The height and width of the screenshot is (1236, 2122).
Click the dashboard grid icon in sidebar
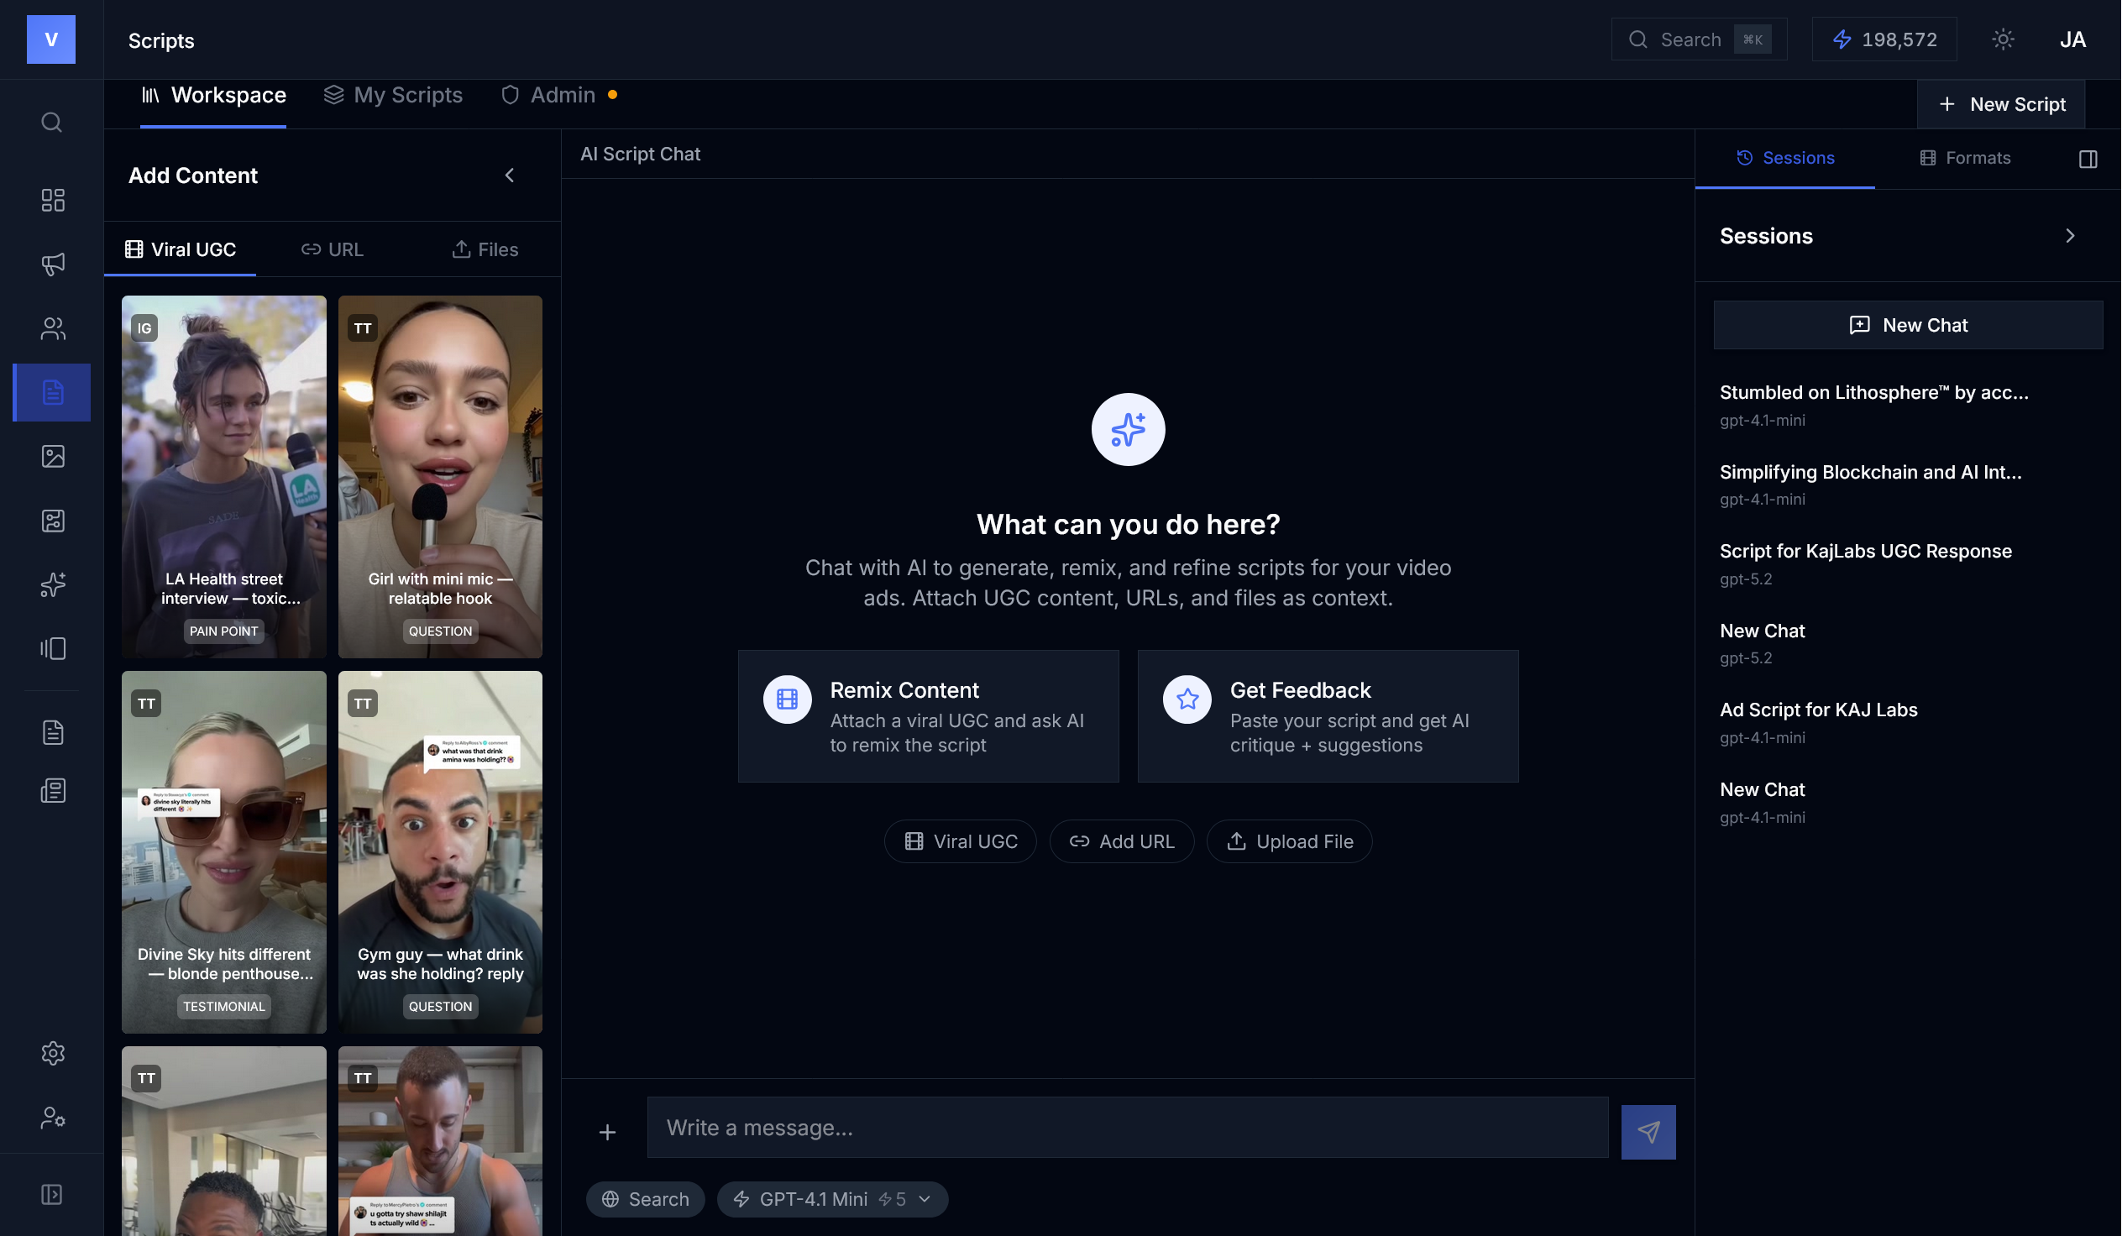pyautogui.click(x=52, y=200)
